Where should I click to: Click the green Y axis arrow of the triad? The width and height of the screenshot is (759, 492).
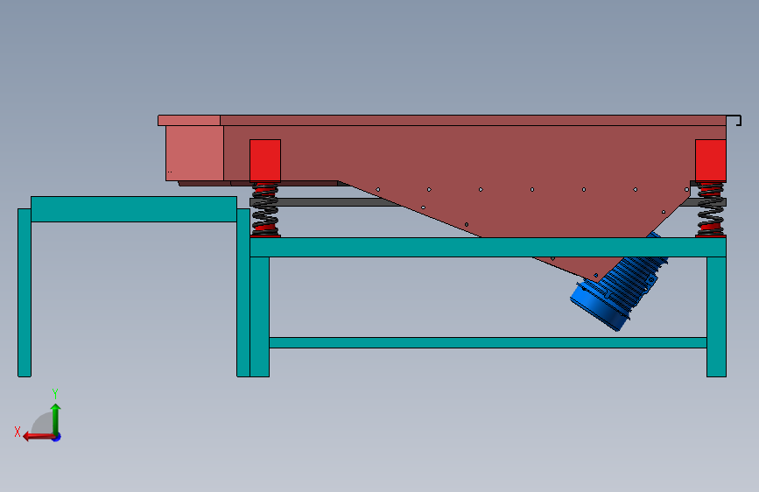point(56,418)
